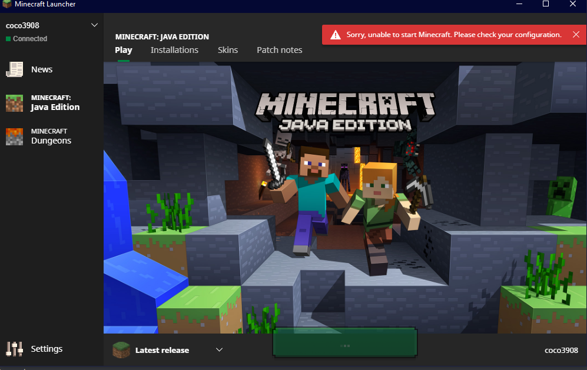Minimize the Minecraft Launcher window
The width and height of the screenshot is (587, 370).
(x=519, y=4)
